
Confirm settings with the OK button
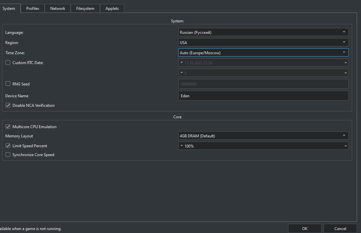point(304,228)
